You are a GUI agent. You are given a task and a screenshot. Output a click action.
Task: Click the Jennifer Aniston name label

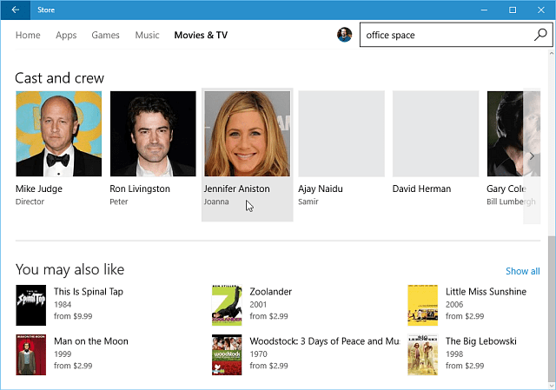237,188
